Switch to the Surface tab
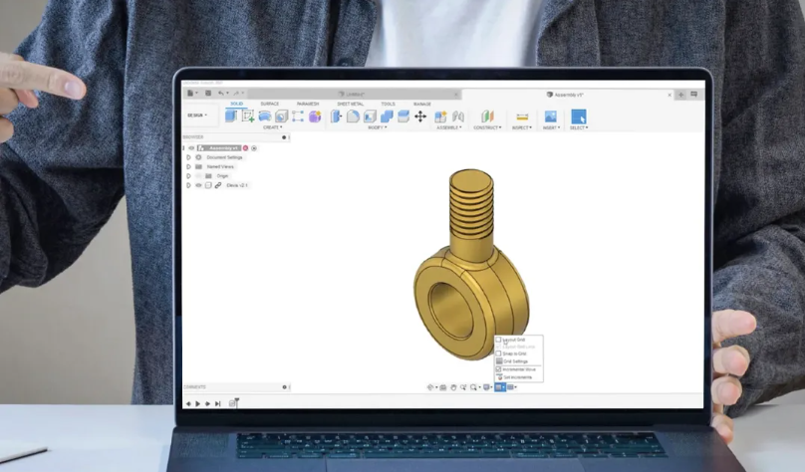This screenshot has width=805, height=472. tap(270, 104)
